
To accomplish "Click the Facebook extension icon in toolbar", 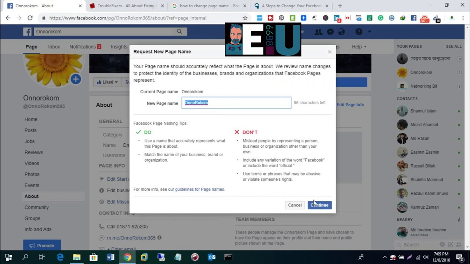I will pyautogui.click(x=413, y=18).
